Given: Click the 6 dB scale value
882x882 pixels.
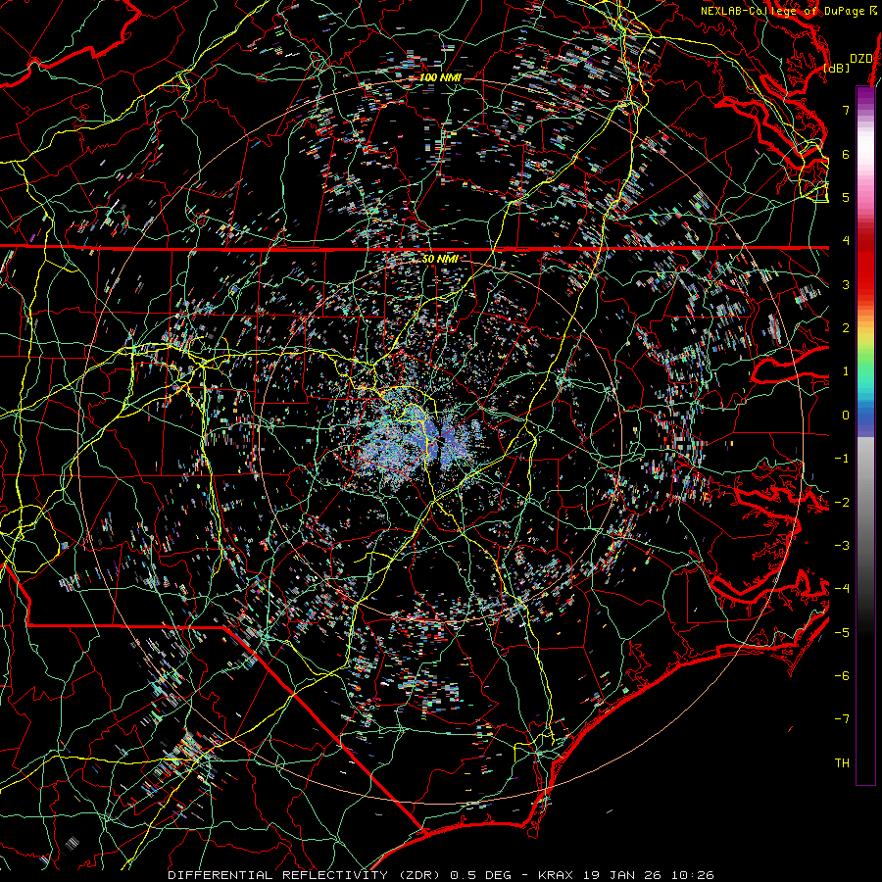Looking at the screenshot, I should (x=846, y=154).
